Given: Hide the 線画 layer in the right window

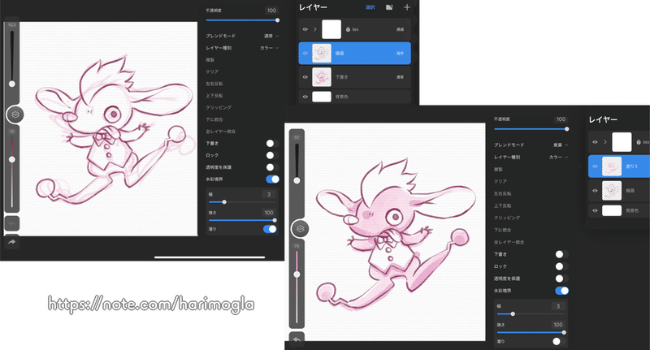Looking at the screenshot, I should (595, 191).
